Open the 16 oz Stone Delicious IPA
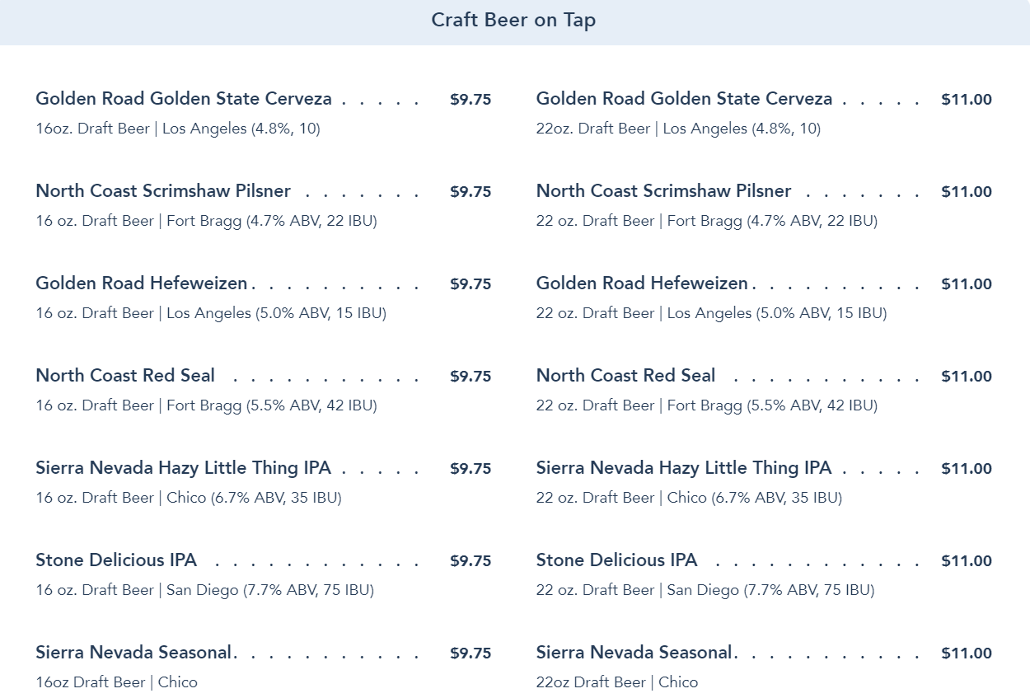 (116, 560)
